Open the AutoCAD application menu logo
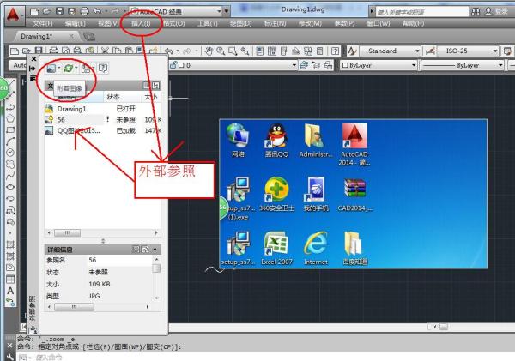Screen dimensions: 515x361 [13, 15]
